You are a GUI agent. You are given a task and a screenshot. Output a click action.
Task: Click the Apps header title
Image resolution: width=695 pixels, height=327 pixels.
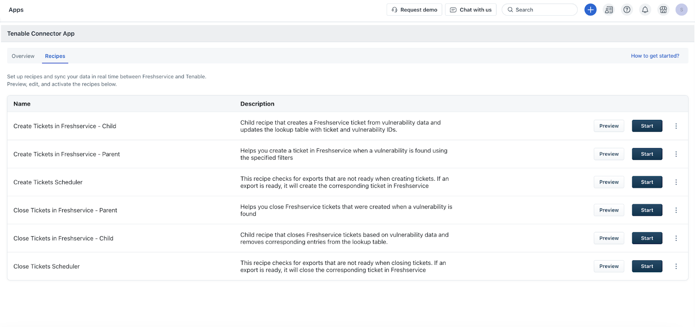(16, 10)
